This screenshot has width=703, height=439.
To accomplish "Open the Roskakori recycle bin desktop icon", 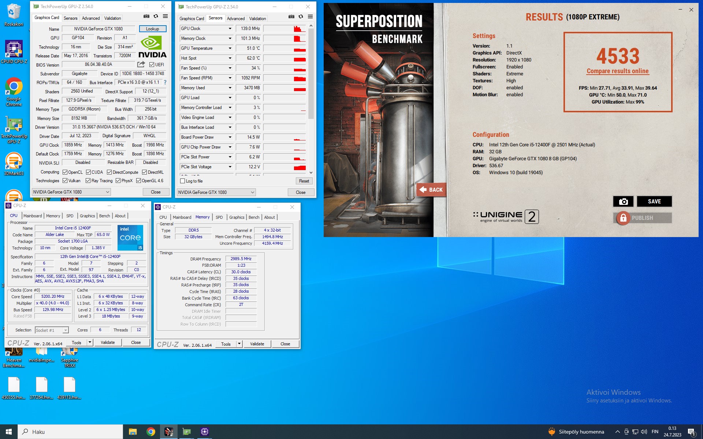I will pyautogui.click(x=14, y=15).
